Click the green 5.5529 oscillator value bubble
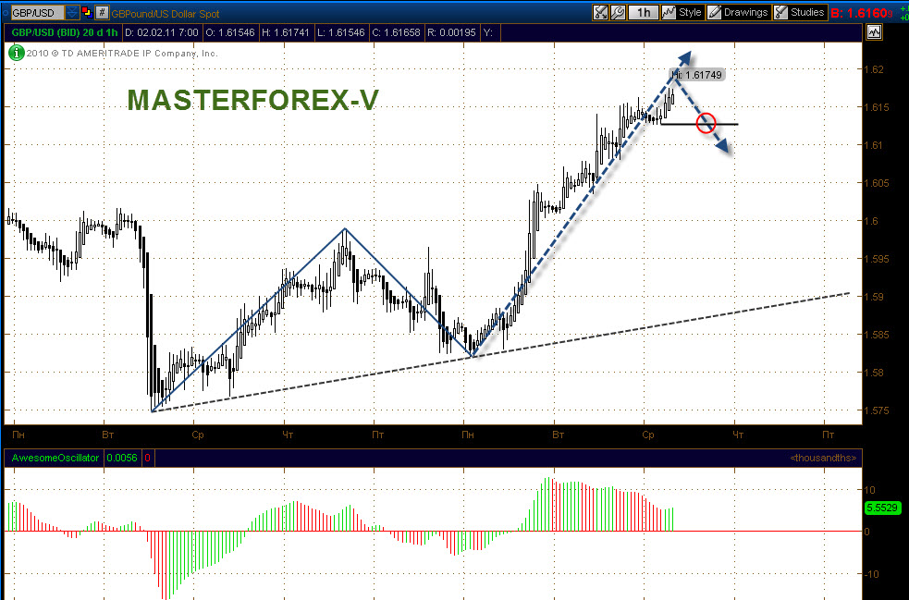Viewport: 909px width, 600px height. [882, 508]
